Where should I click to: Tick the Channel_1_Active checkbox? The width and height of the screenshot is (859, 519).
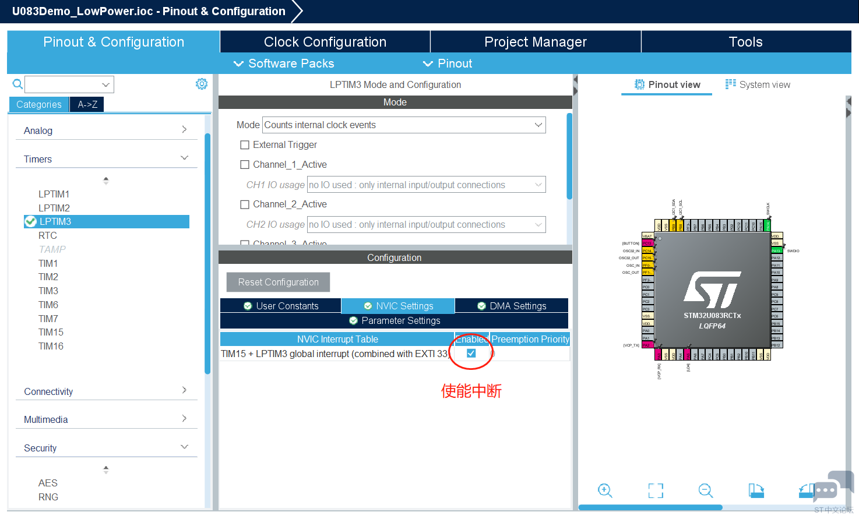pyautogui.click(x=245, y=165)
